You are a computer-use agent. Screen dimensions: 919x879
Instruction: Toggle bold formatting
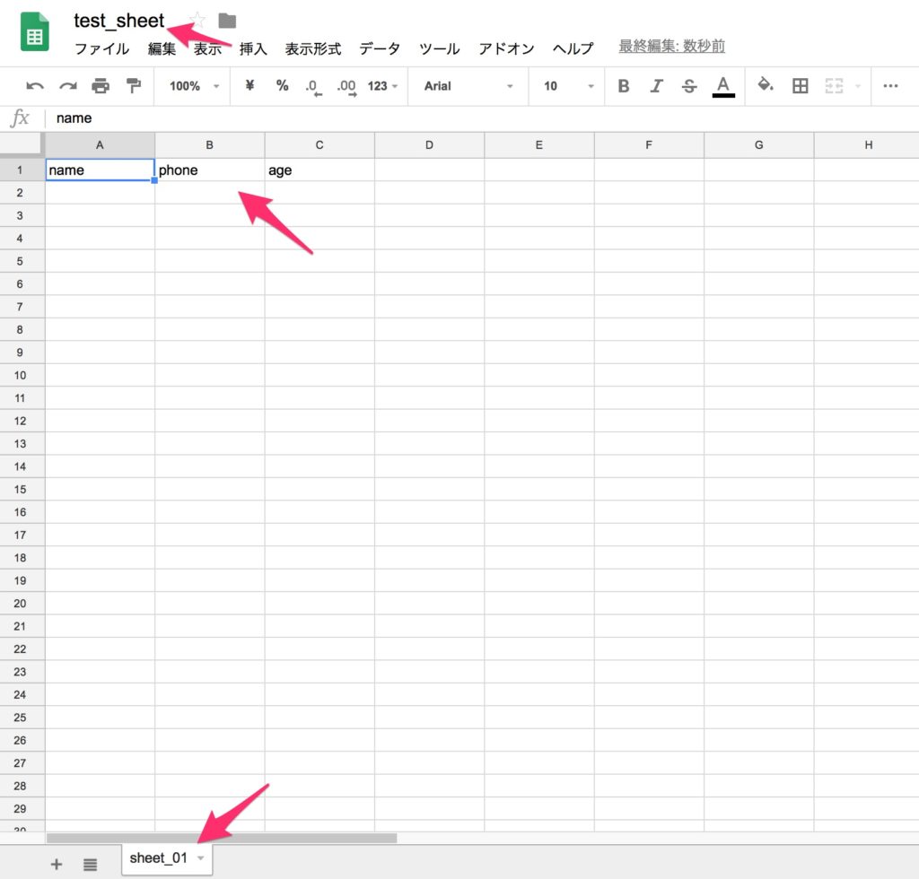click(x=624, y=86)
